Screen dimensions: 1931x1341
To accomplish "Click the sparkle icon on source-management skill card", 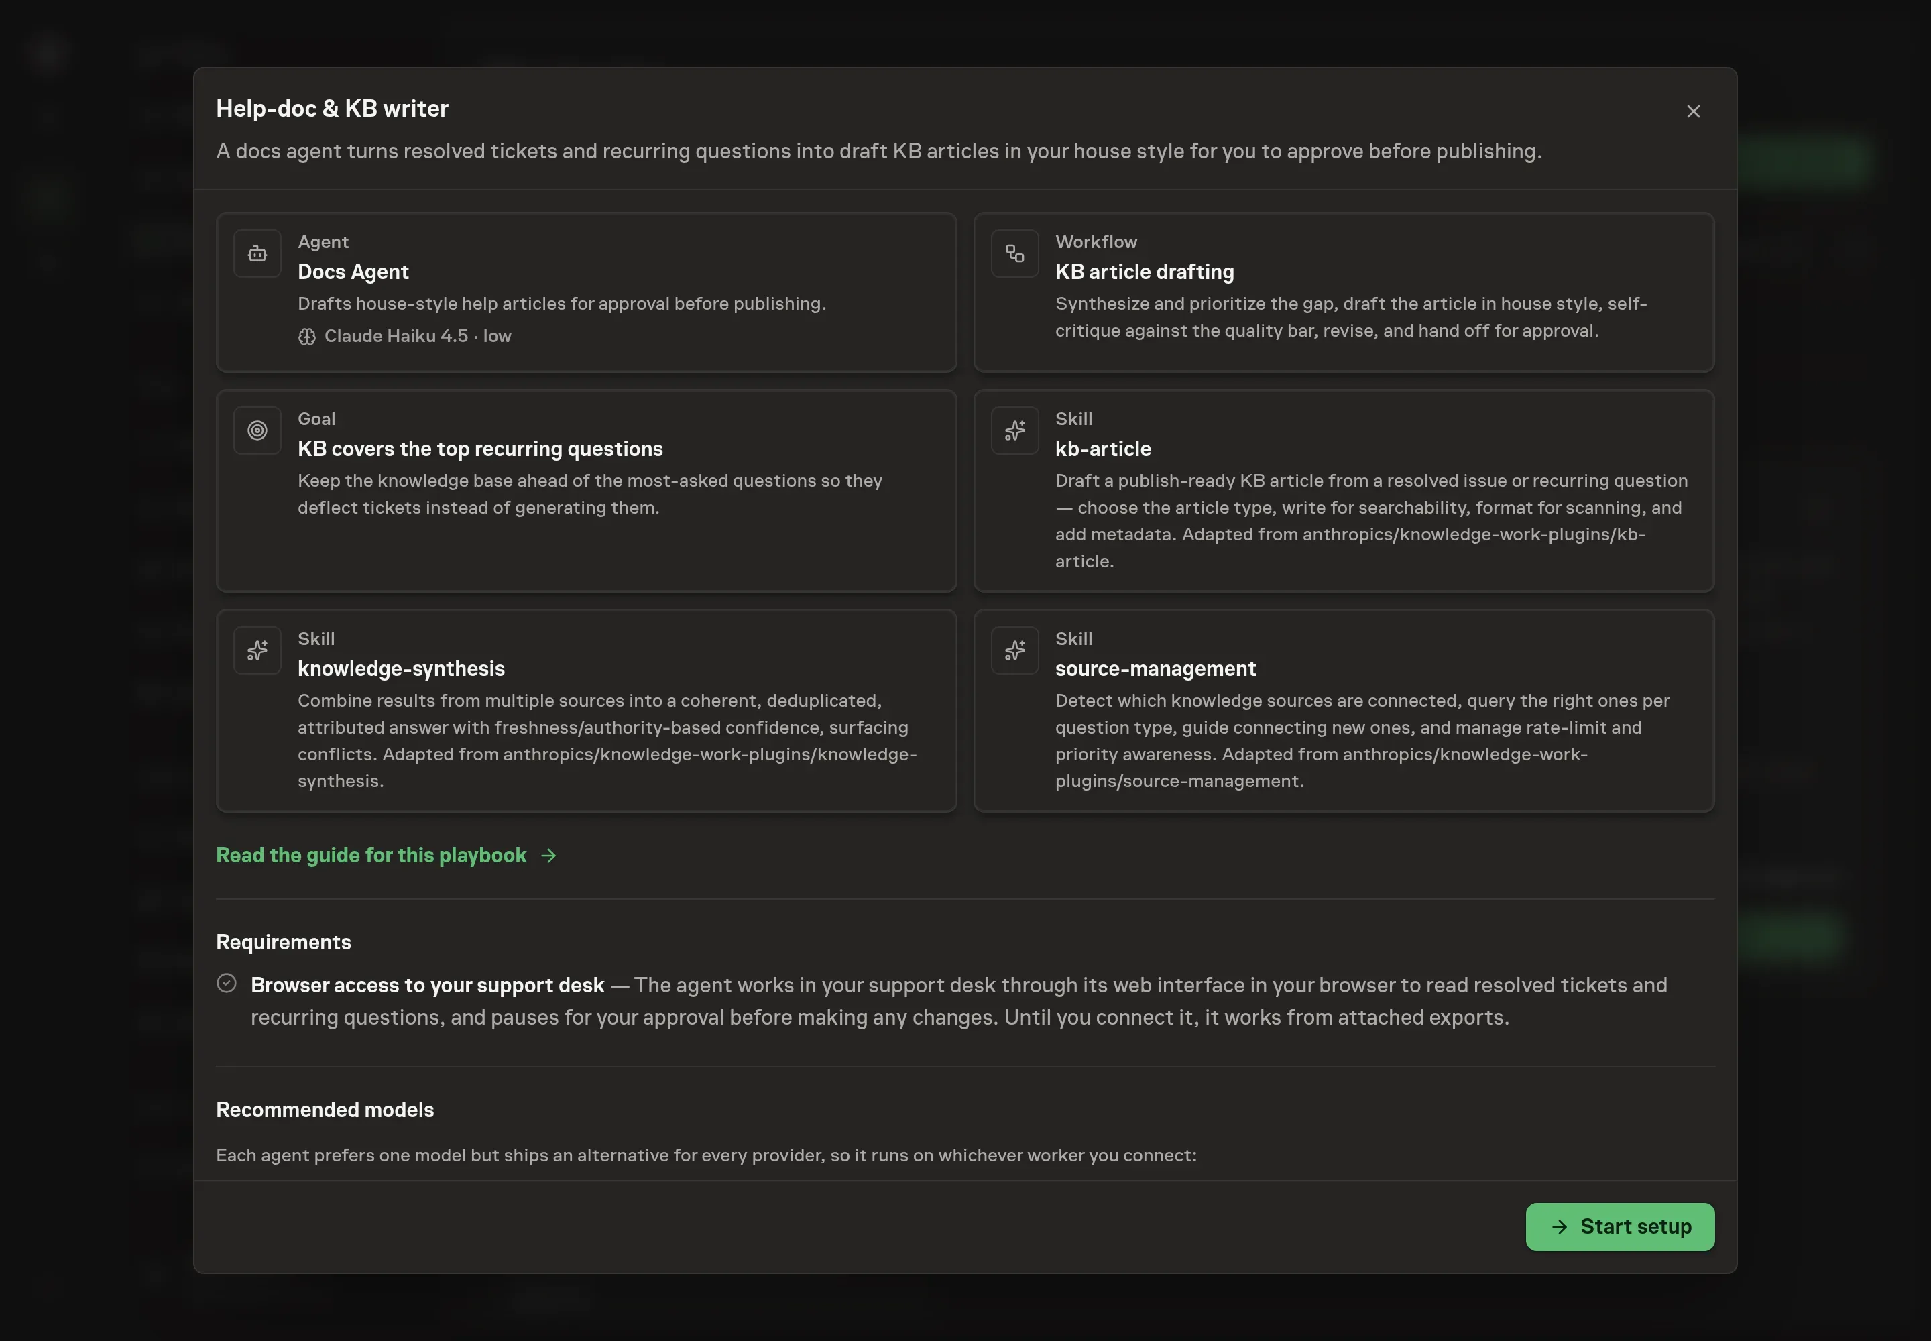I will pyautogui.click(x=1015, y=650).
